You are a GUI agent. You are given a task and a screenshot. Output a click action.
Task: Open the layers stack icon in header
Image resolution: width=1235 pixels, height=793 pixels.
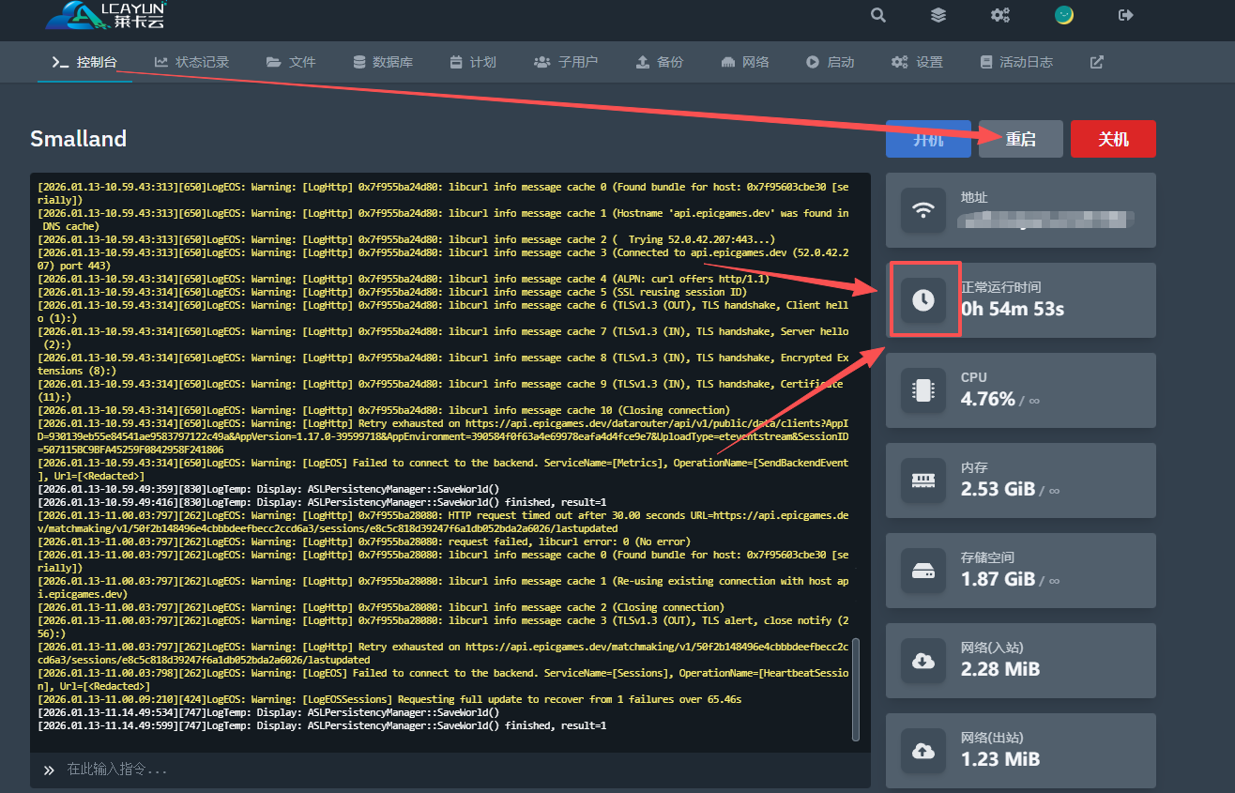pos(938,15)
